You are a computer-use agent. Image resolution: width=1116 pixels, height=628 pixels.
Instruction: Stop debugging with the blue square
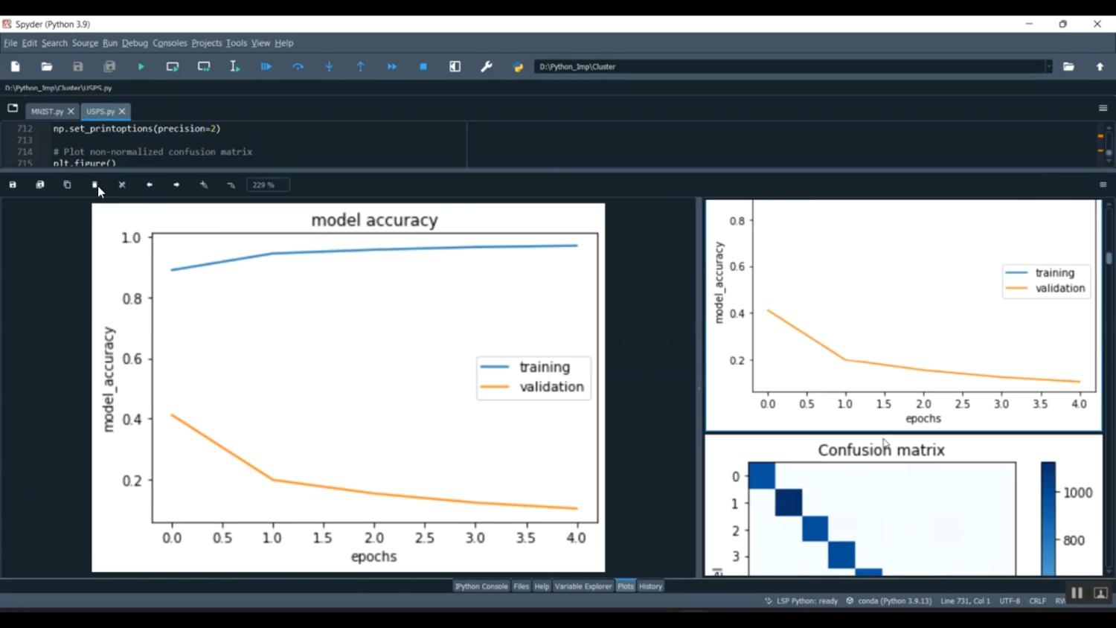click(423, 67)
